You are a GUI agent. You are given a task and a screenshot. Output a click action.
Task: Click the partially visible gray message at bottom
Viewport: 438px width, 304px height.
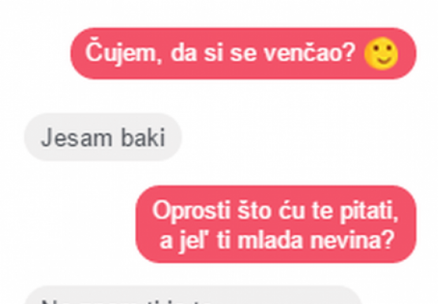pyautogui.click(x=193, y=294)
